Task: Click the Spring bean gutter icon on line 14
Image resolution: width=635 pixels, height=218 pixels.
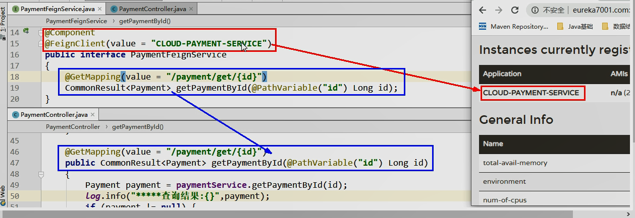Action: pos(25,31)
